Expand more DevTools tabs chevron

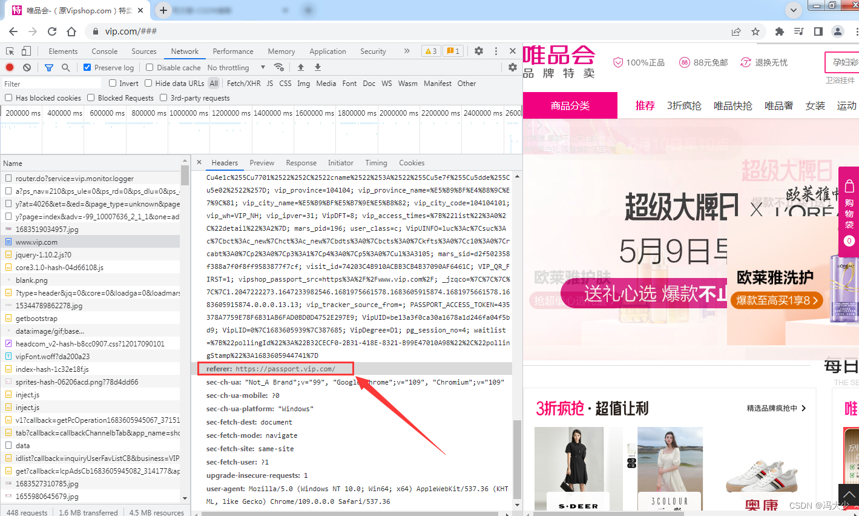coord(407,51)
